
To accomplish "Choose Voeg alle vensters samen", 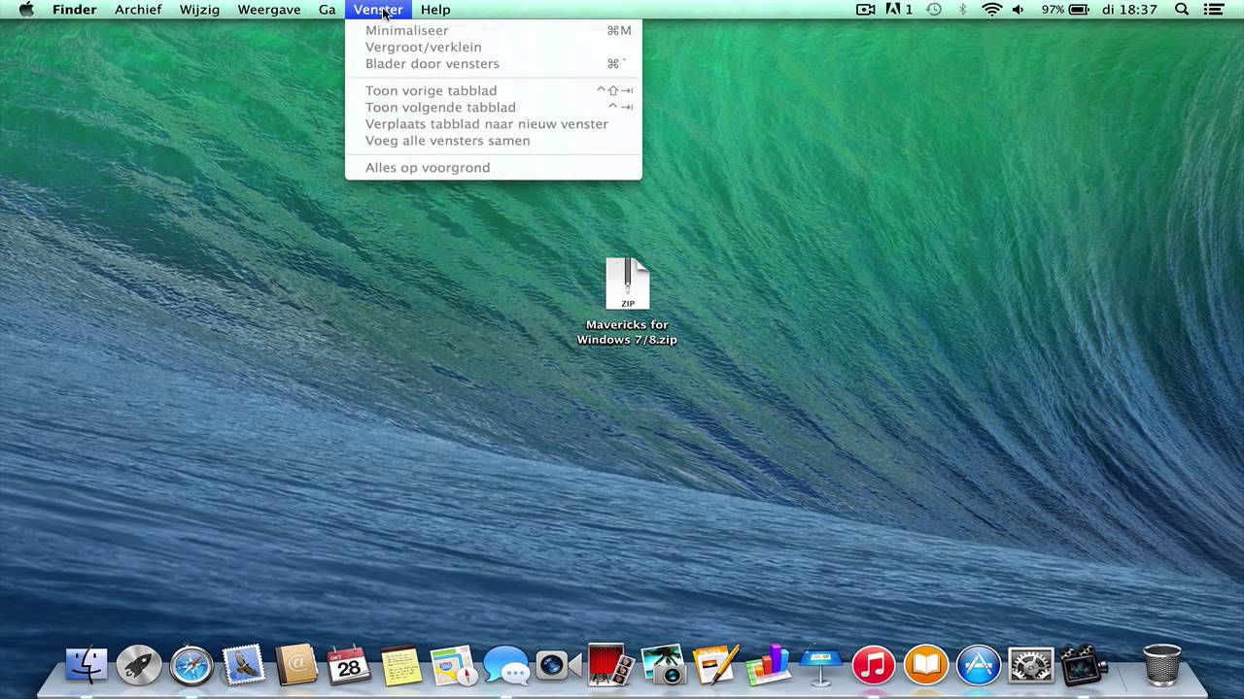I will [x=494, y=140].
